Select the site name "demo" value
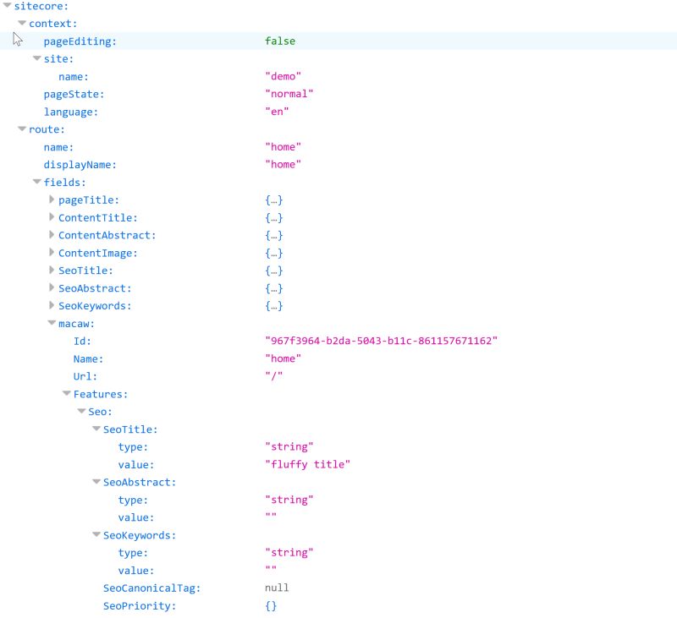 [286, 76]
